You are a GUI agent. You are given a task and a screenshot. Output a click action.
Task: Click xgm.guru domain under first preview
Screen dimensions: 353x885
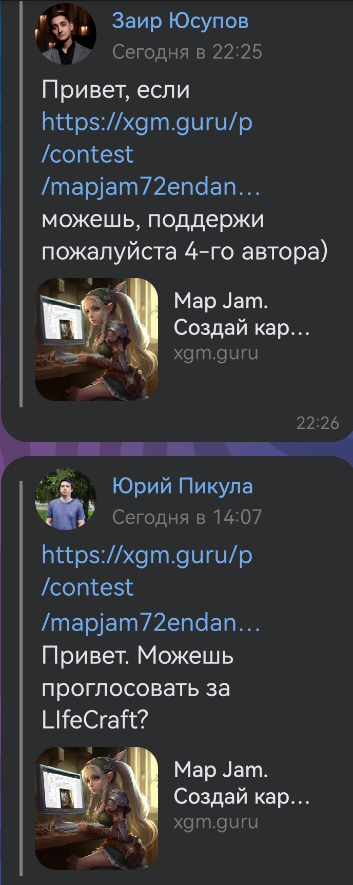point(215,353)
